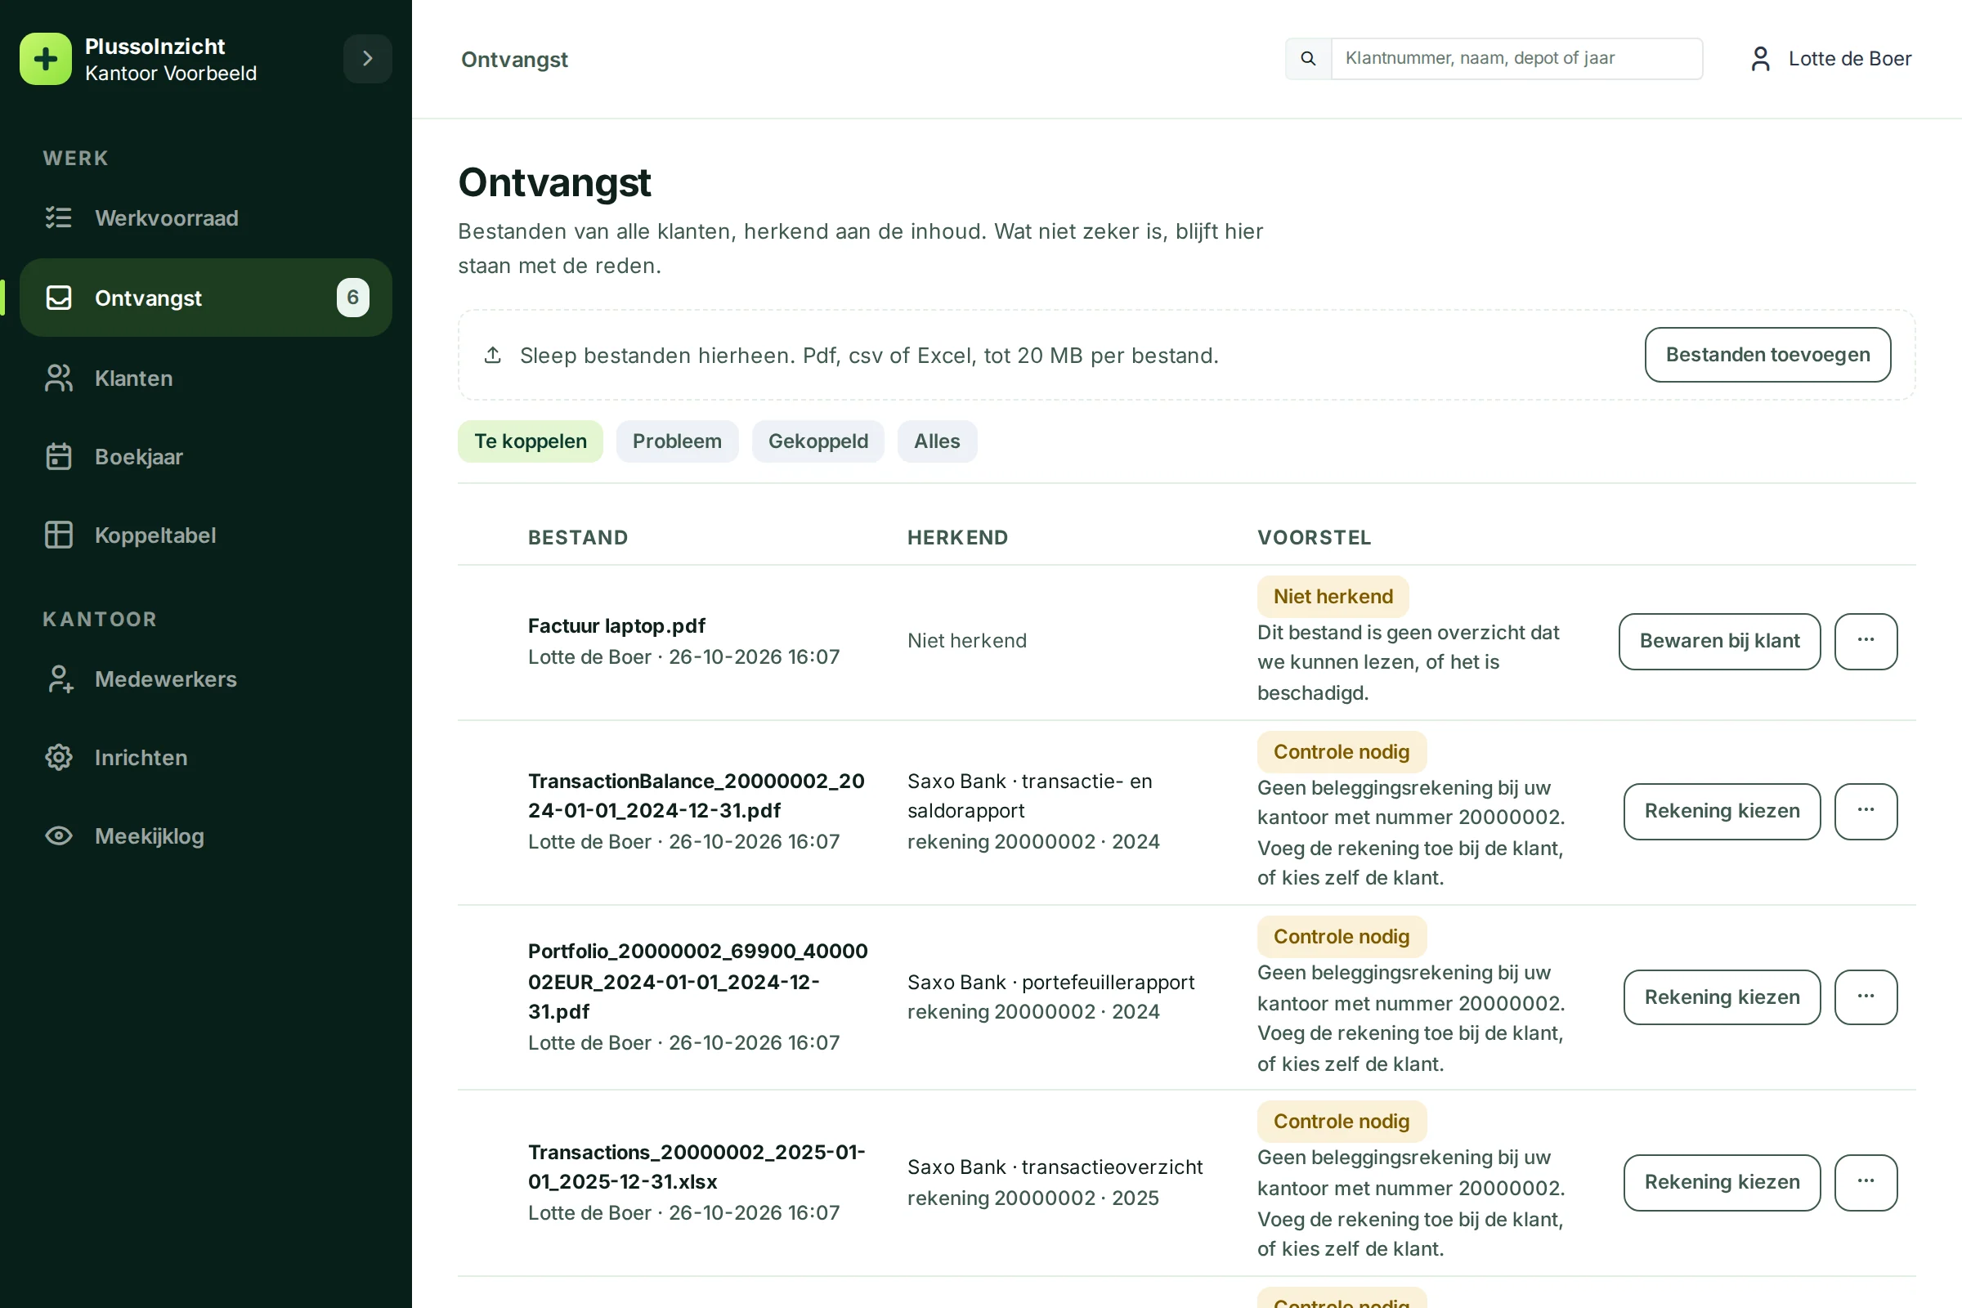Click the Lotte de Boer account name

coord(1849,58)
